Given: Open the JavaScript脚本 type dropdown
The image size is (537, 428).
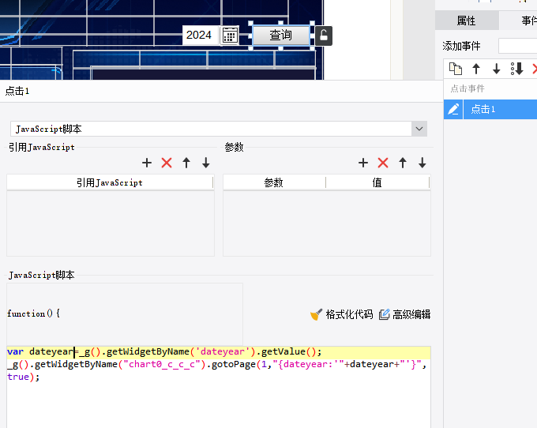Looking at the screenshot, I should tap(419, 129).
